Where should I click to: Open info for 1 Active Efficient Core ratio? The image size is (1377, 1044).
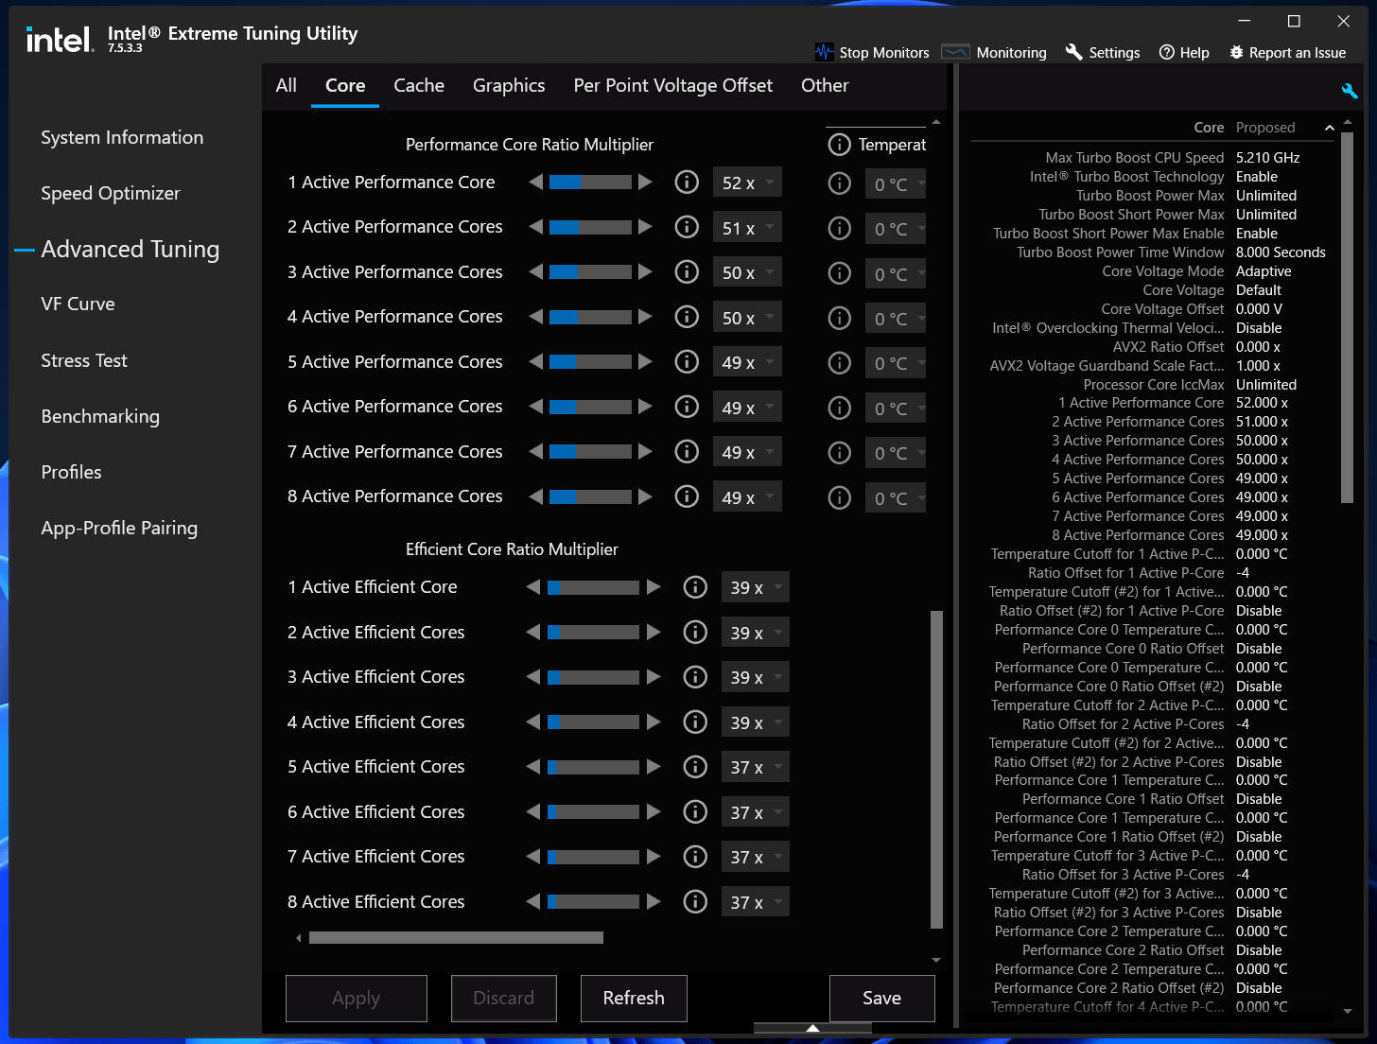695,587
